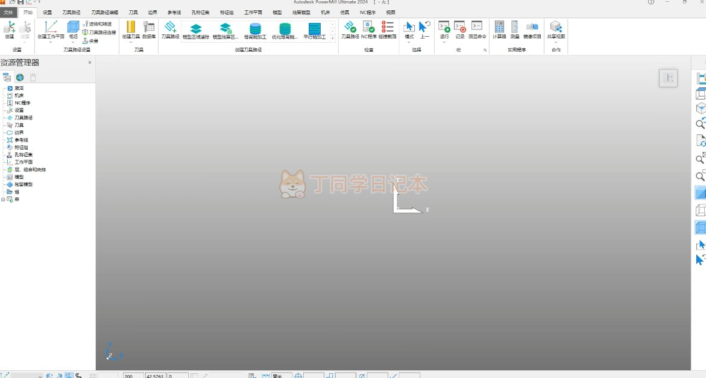
Task: Click the 上一 previous selection icon
Action: (x=424, y=30)
